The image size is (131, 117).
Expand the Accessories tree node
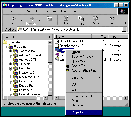[10, 51]
